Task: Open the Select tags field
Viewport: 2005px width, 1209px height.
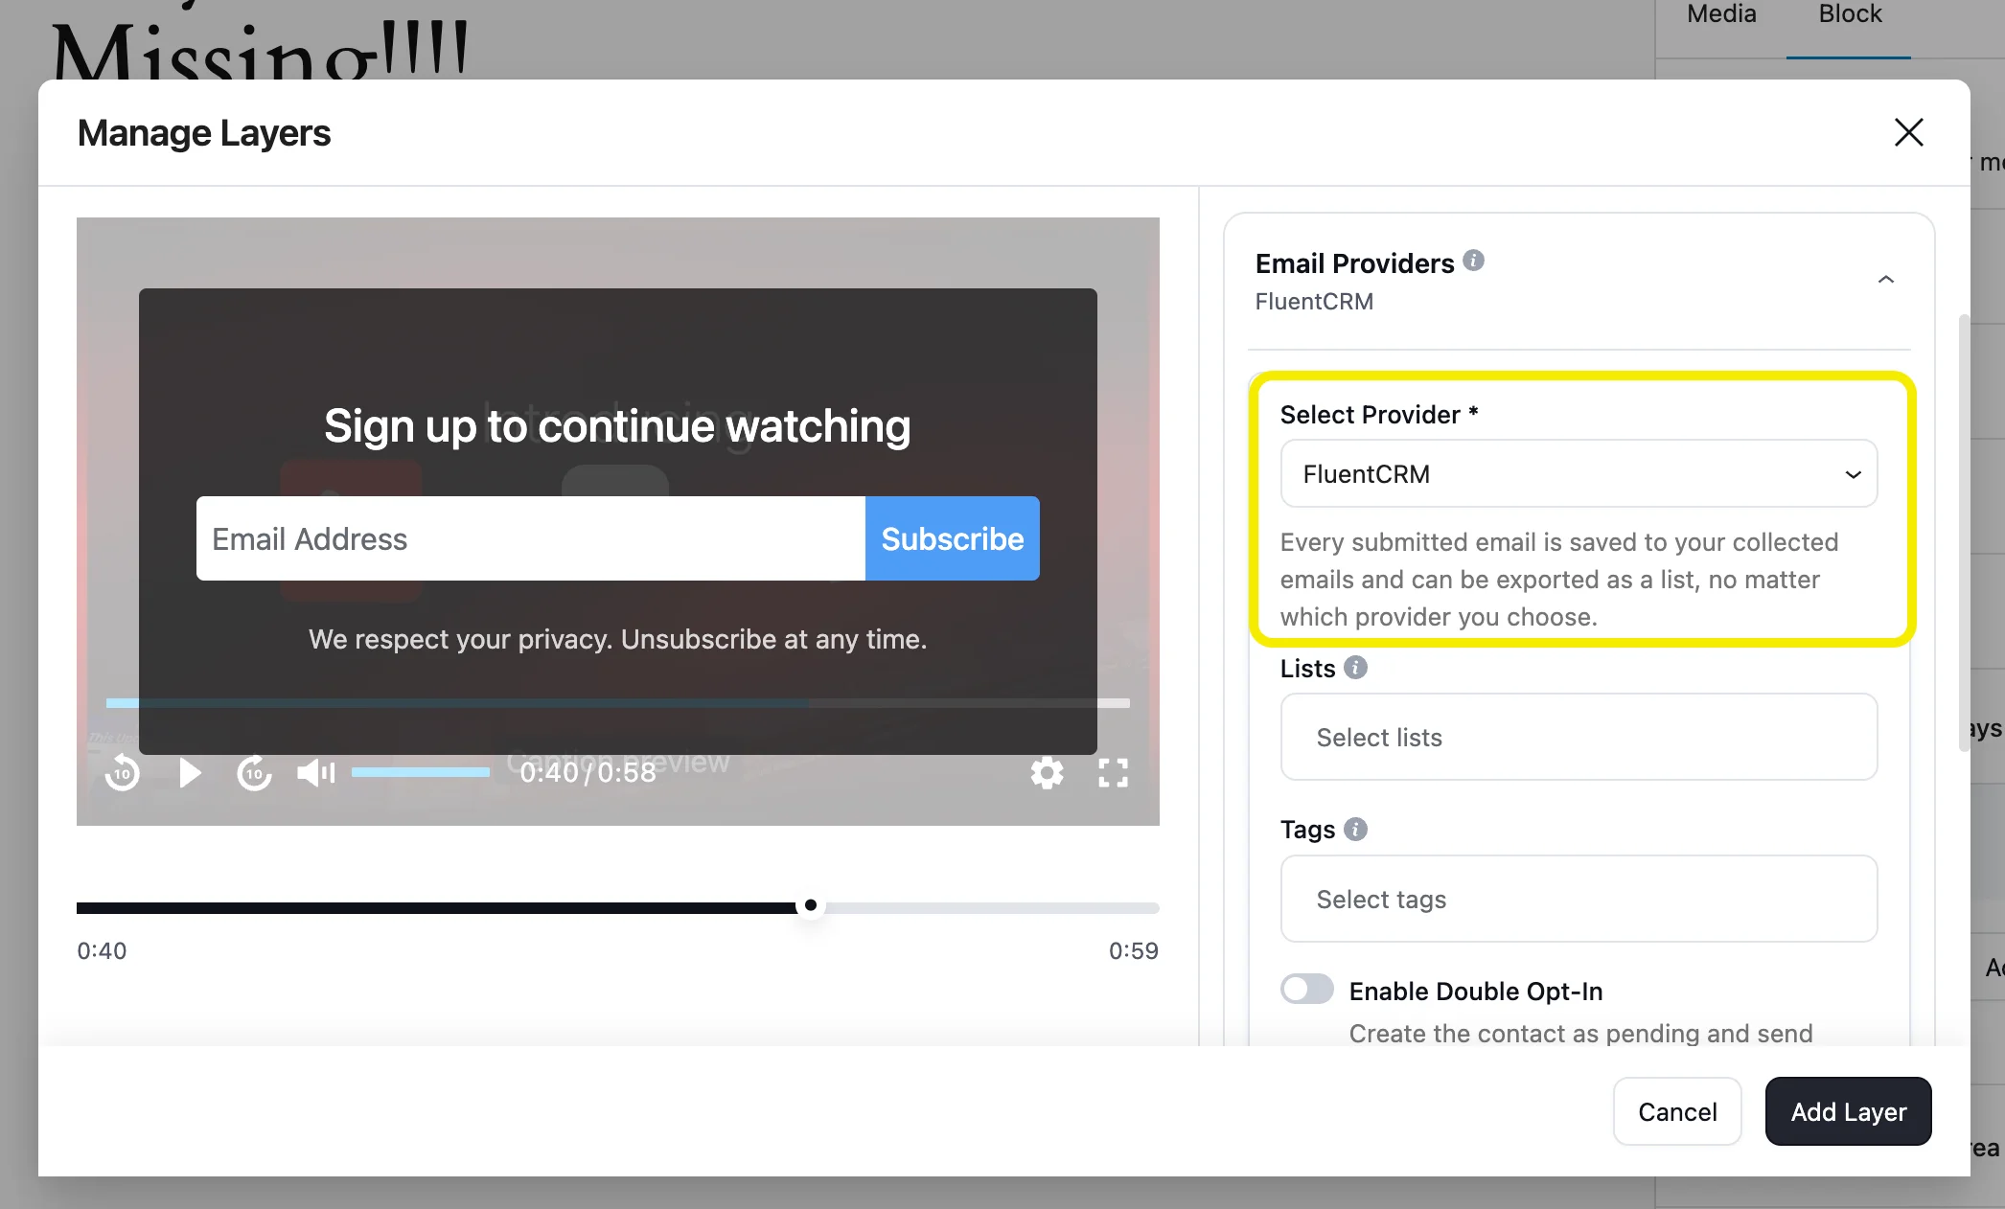Action: point(1579,899)
